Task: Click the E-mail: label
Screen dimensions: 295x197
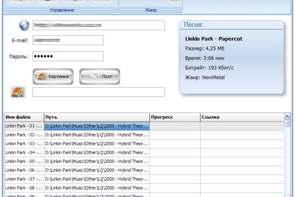Action: [x=20, y=40]
